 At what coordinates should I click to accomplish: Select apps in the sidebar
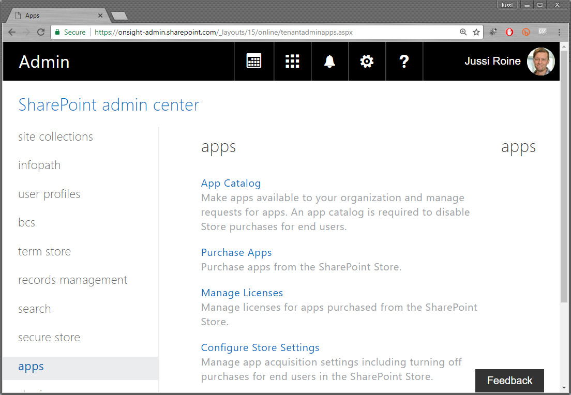coord(80,368)
